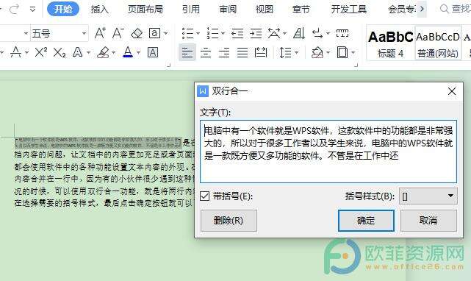Click the clear formatting eraser icon
Image resolution: width=471 pixels, height=281 pixels.
click(x=137, y=33)
